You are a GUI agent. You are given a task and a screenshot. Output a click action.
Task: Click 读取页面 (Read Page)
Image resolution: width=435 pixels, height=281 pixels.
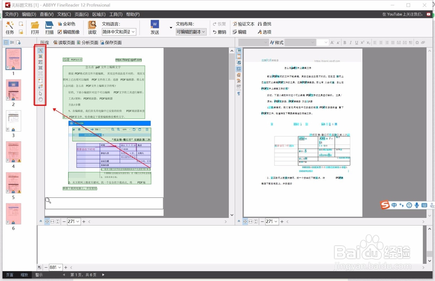(x=64, y=43)
